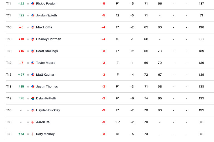Tap the star icon for Justin Thomas
Image resolution: width=214 pixels, height=142 pixels.
28,87
